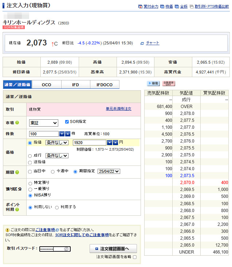The height and width of the screenshot is (267, 232).
Task: Open the 25/04/22 expiry date dropdown
Action: tap(109, 171)
